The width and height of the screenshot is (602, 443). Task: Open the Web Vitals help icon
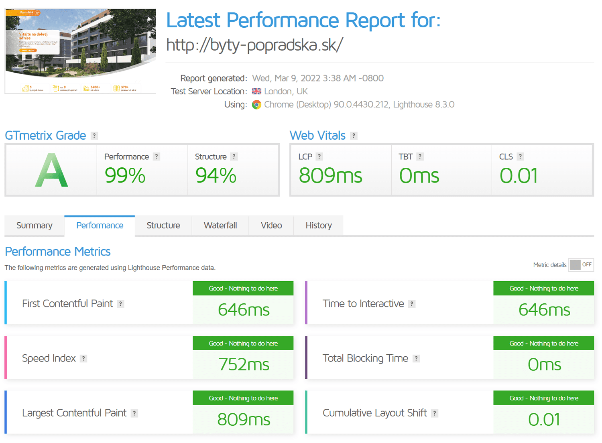[354, 136]
